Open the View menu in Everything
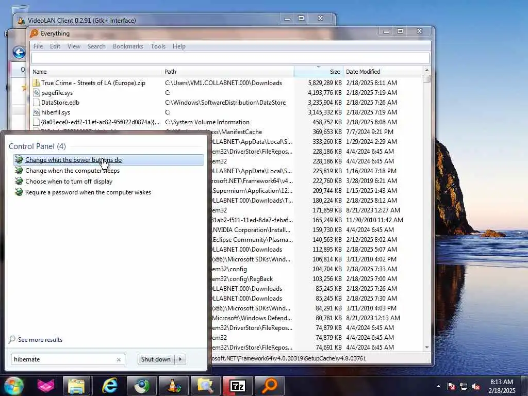Image resolution: width=528 pixels, height=396 pixels. click(74, 46)
